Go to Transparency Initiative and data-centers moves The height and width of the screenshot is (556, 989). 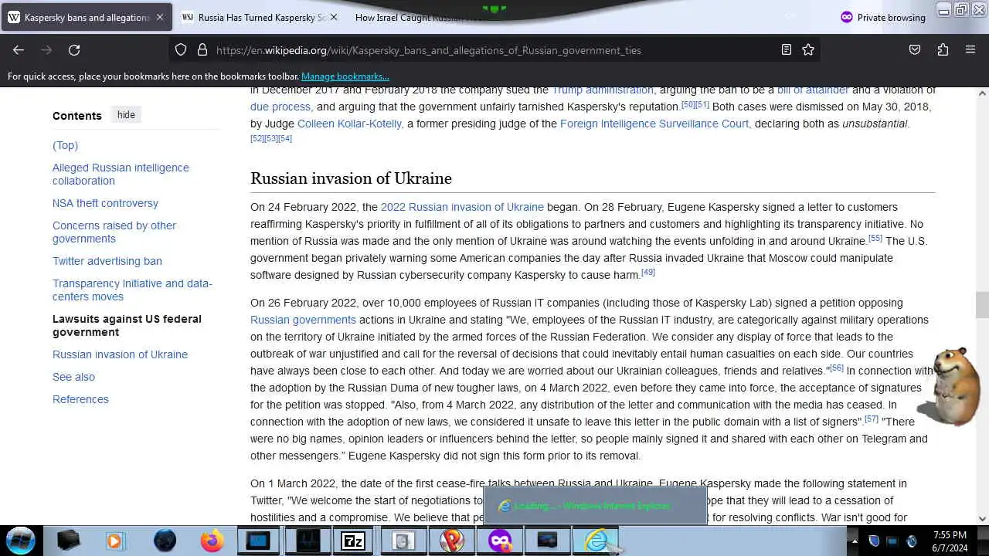132,290
